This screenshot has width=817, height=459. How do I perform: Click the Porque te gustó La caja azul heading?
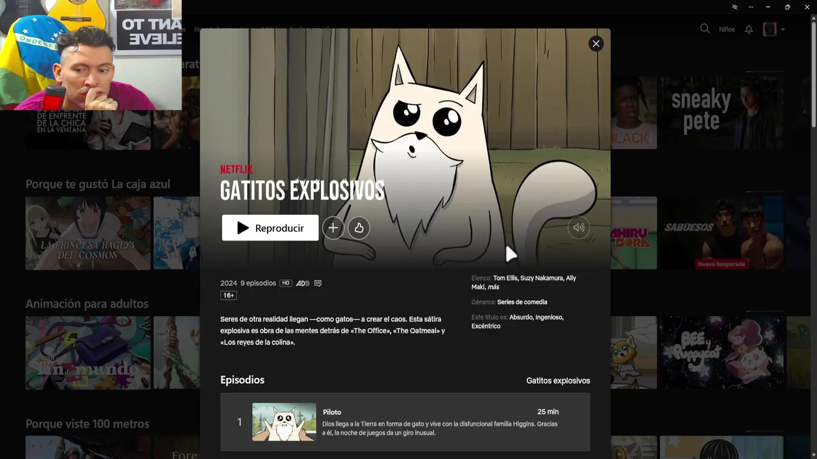[x=98, y=184]
